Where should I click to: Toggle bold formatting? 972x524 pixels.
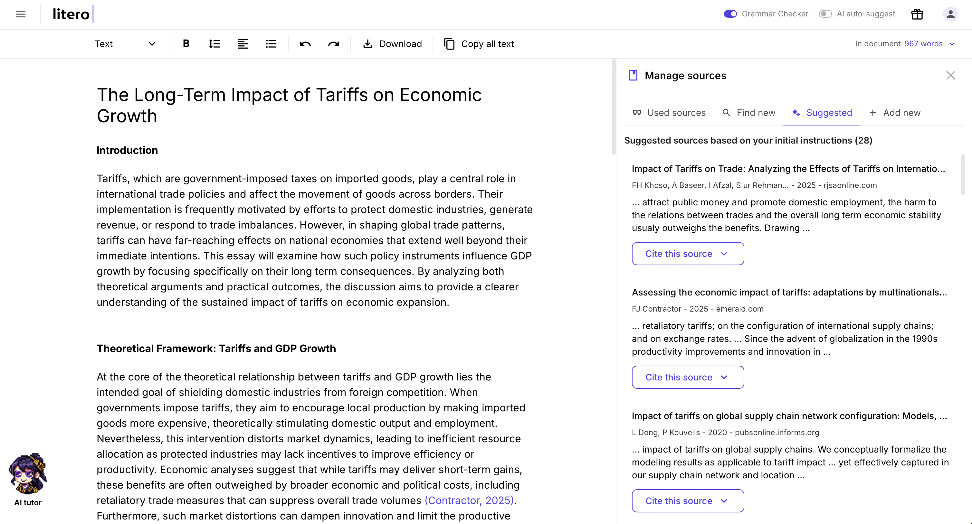pyautogui.click(x=186, y=44)
